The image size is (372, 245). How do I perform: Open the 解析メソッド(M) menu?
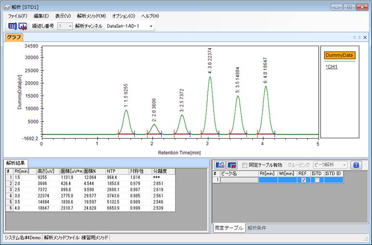(x=91, y=16)
